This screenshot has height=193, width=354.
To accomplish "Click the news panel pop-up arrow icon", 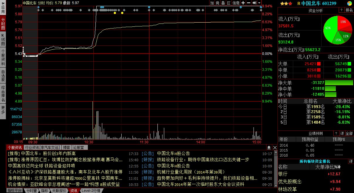I will 269,147.
